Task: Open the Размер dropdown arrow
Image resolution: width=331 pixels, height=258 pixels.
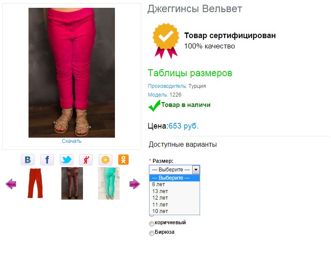Action: pos(196,170)
